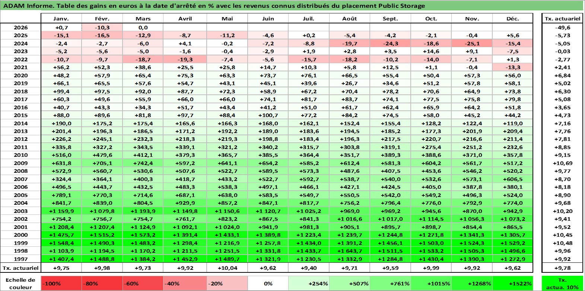Click the -100% red legend swatch

click(61, 283)
